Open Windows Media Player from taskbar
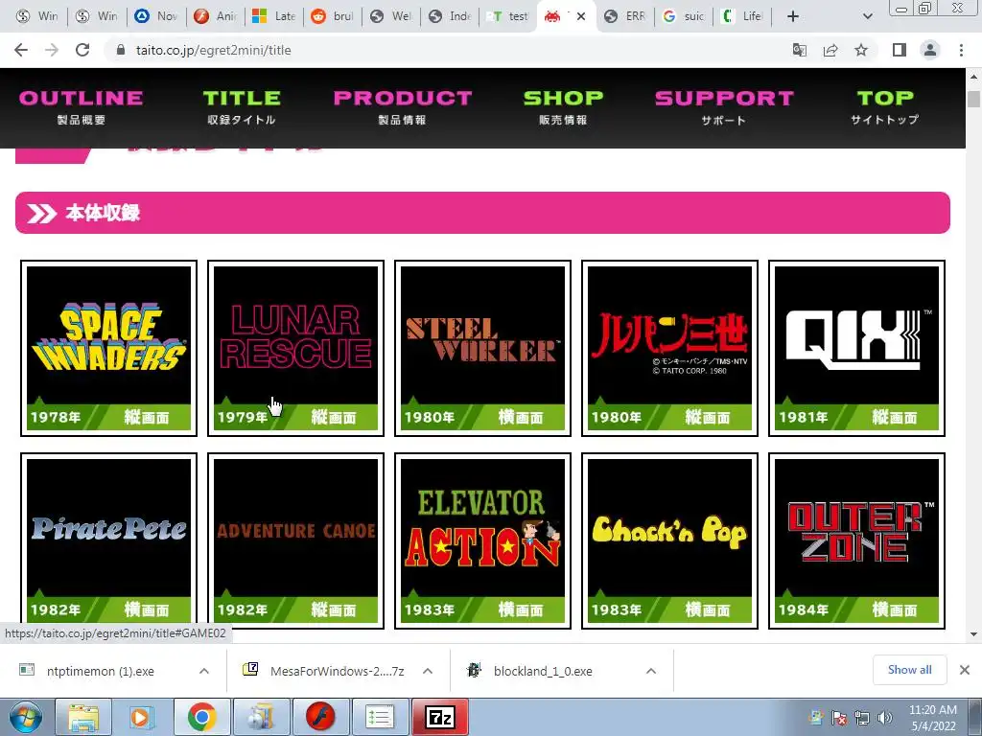The image size is (982, 736). point(142,717)
